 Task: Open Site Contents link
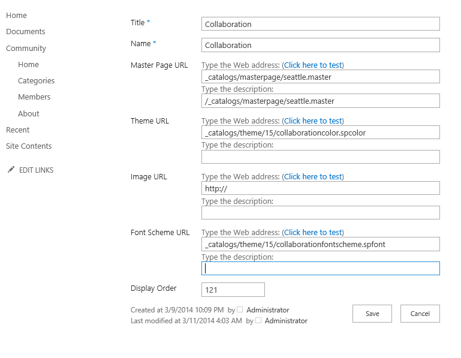[x=29, y=146]
